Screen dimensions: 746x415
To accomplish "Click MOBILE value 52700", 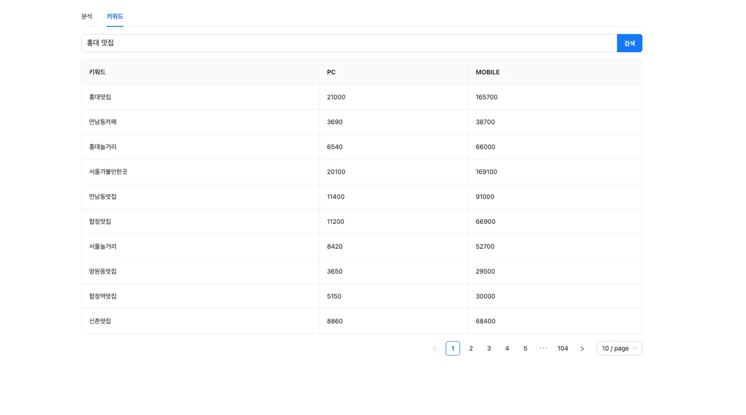I will tap(485, 246).
